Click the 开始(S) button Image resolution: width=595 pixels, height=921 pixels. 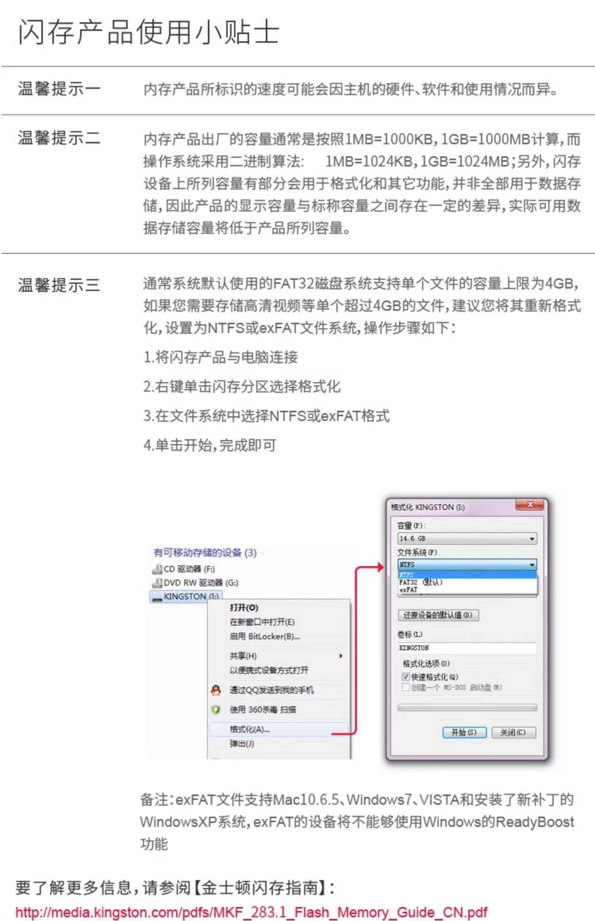464,732
